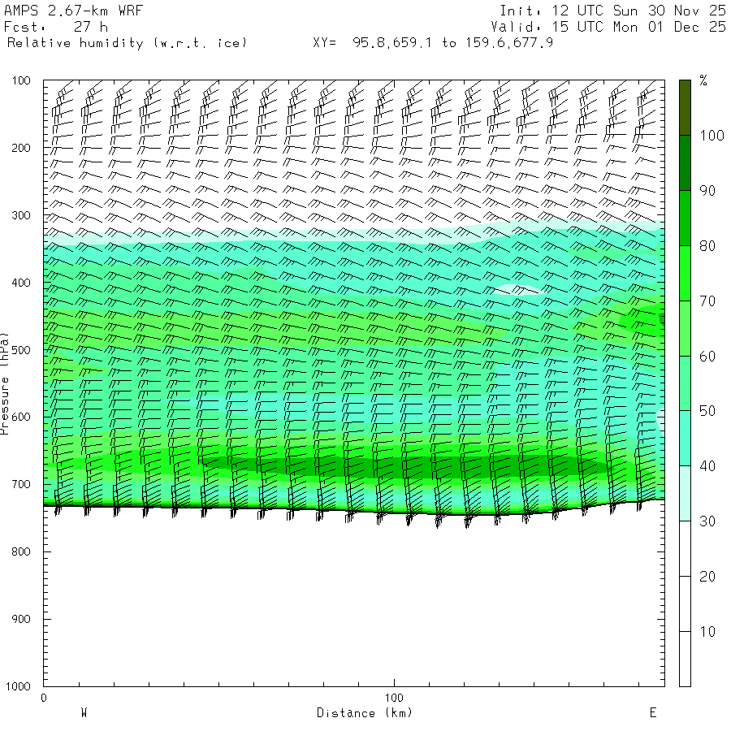Click the colorbar's percent unit symbol
Screen dimensions: 731x731
coord(703,80)
